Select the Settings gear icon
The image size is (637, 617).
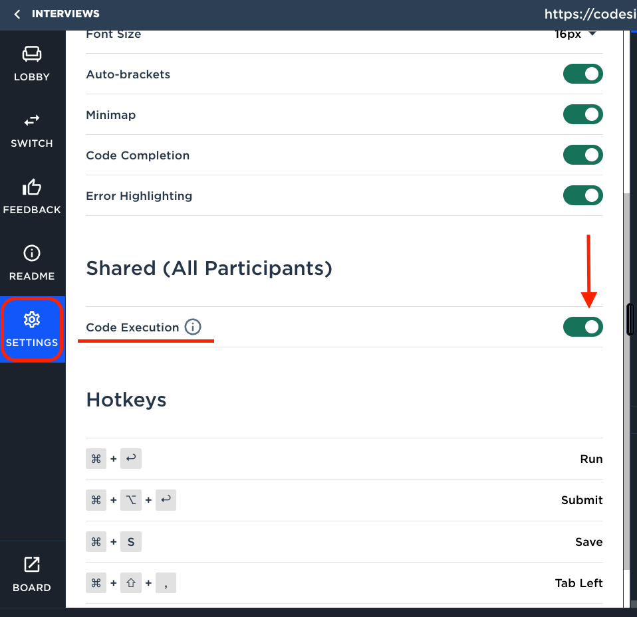32,319
